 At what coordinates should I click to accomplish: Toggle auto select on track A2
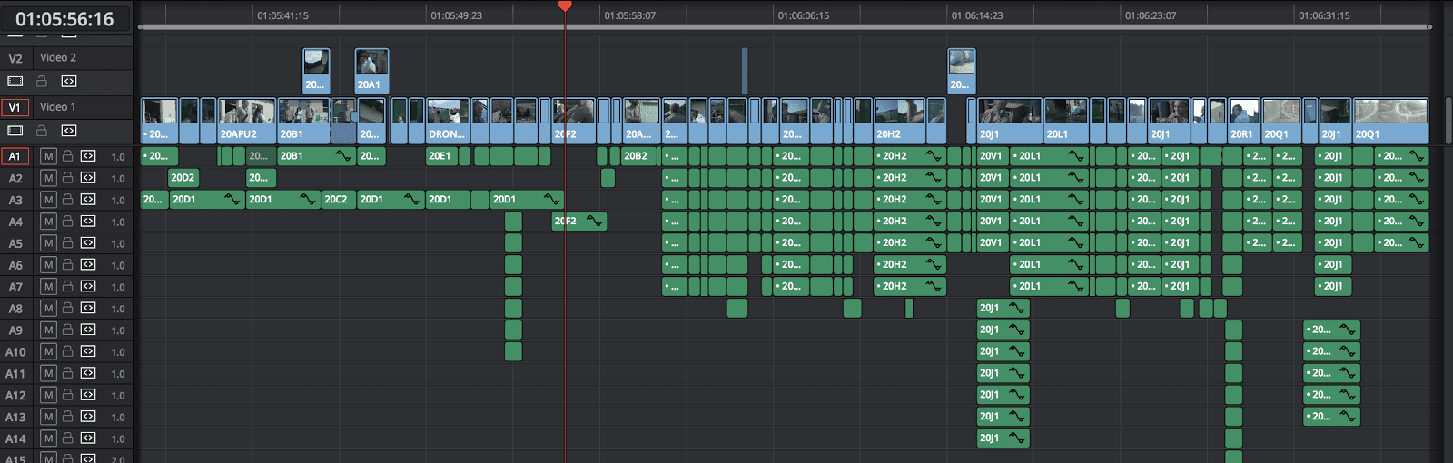point(88,178)
